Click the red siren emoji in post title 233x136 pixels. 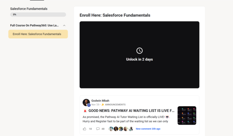click(x=85, y=111)
